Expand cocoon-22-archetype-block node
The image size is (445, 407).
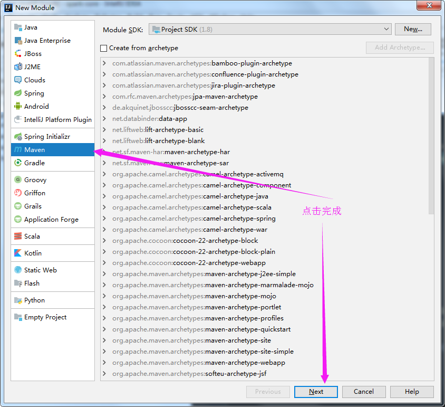point(104,240)
